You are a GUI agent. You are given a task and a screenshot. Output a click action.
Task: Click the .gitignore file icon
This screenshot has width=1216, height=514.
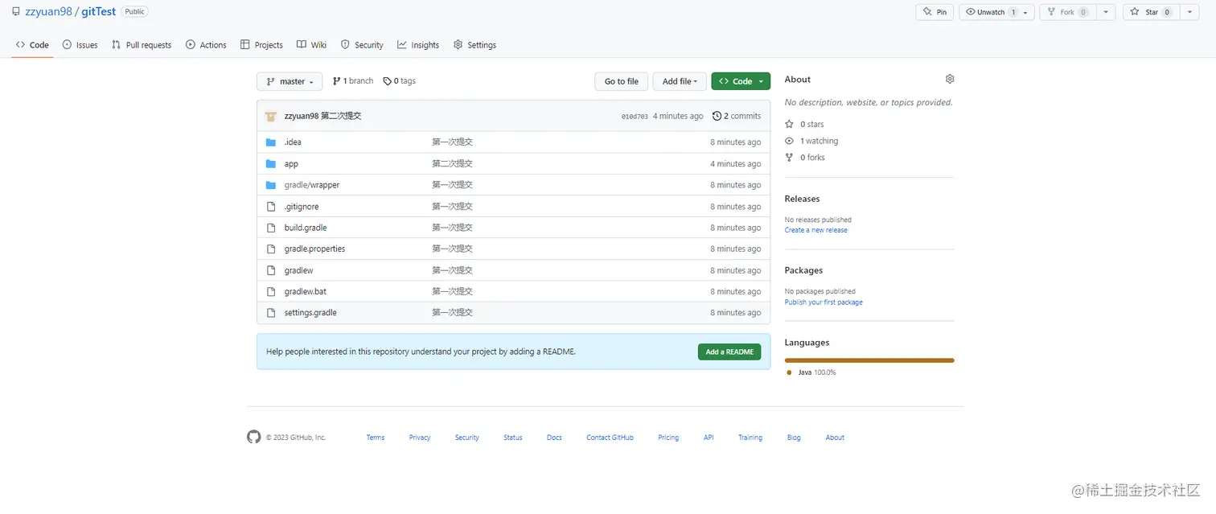coord(271,207)
